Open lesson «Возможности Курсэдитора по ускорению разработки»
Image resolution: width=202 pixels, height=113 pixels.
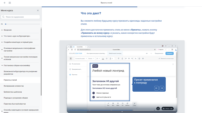pyautogui.click(x=20, y=73)
